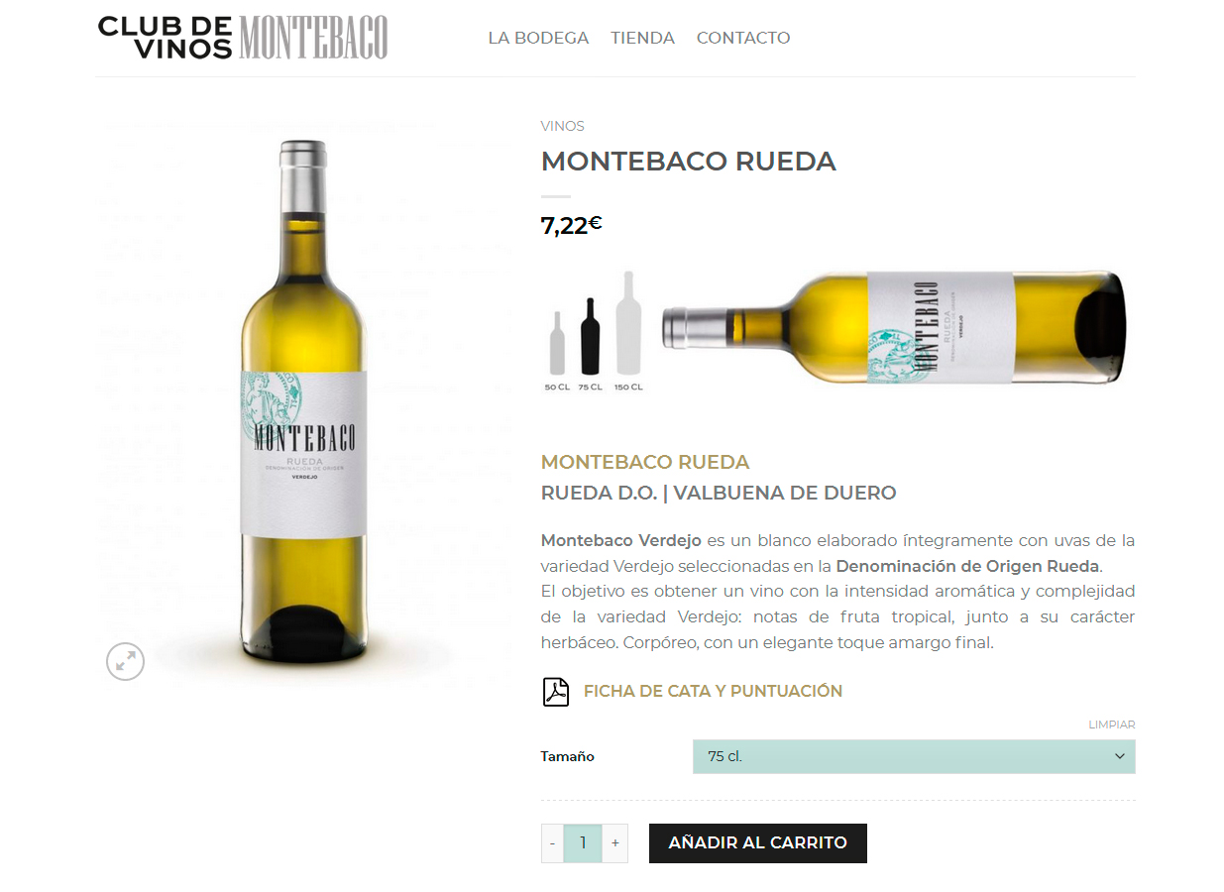Click the dropdown chevron arrow on 75 cl.
This screenshot has width=1224, height=892.
click(1120, 756)
